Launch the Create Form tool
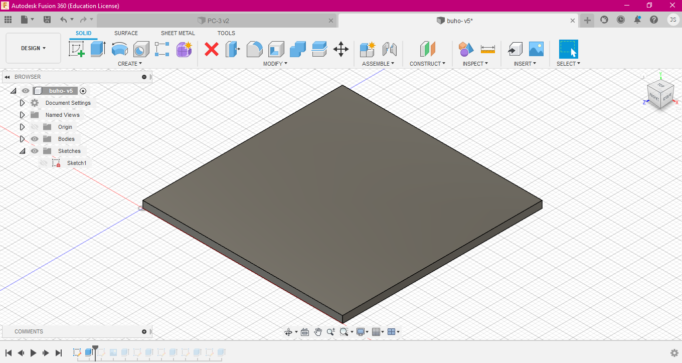The image size is (682, 363). [x=184, y=49]
